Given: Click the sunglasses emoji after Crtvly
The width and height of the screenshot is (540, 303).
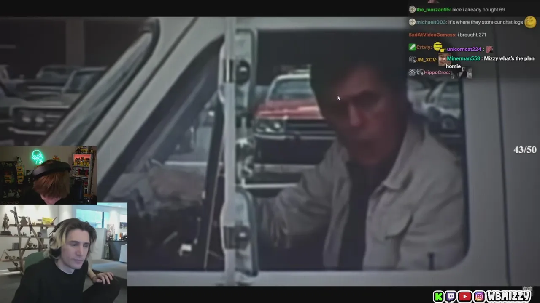Looking at the screenshot, I should 439,47.
